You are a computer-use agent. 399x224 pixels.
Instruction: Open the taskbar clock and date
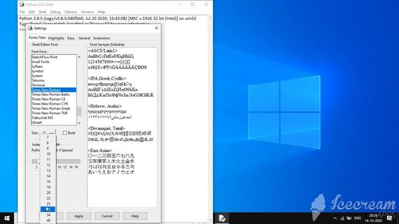(x=373, y=218)
